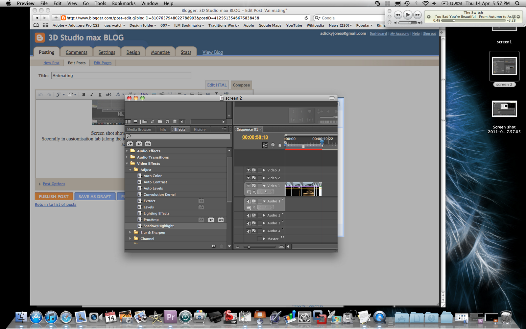Expand the Audio Transitions folder
The width and height of the screenshot is (526, 329).
point(127,157)
